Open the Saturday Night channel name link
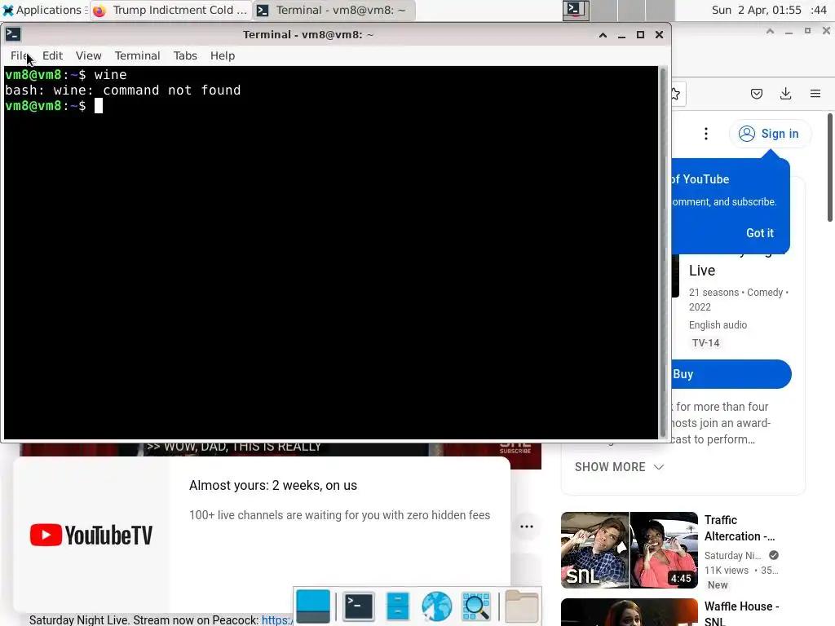 (x=733, y=555)
